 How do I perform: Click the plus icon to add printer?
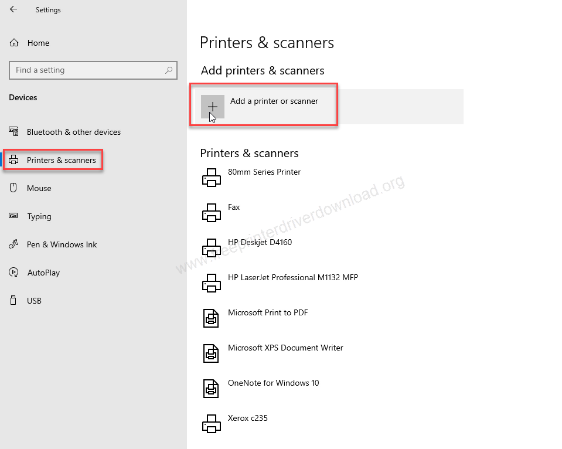tap(212, 107)
